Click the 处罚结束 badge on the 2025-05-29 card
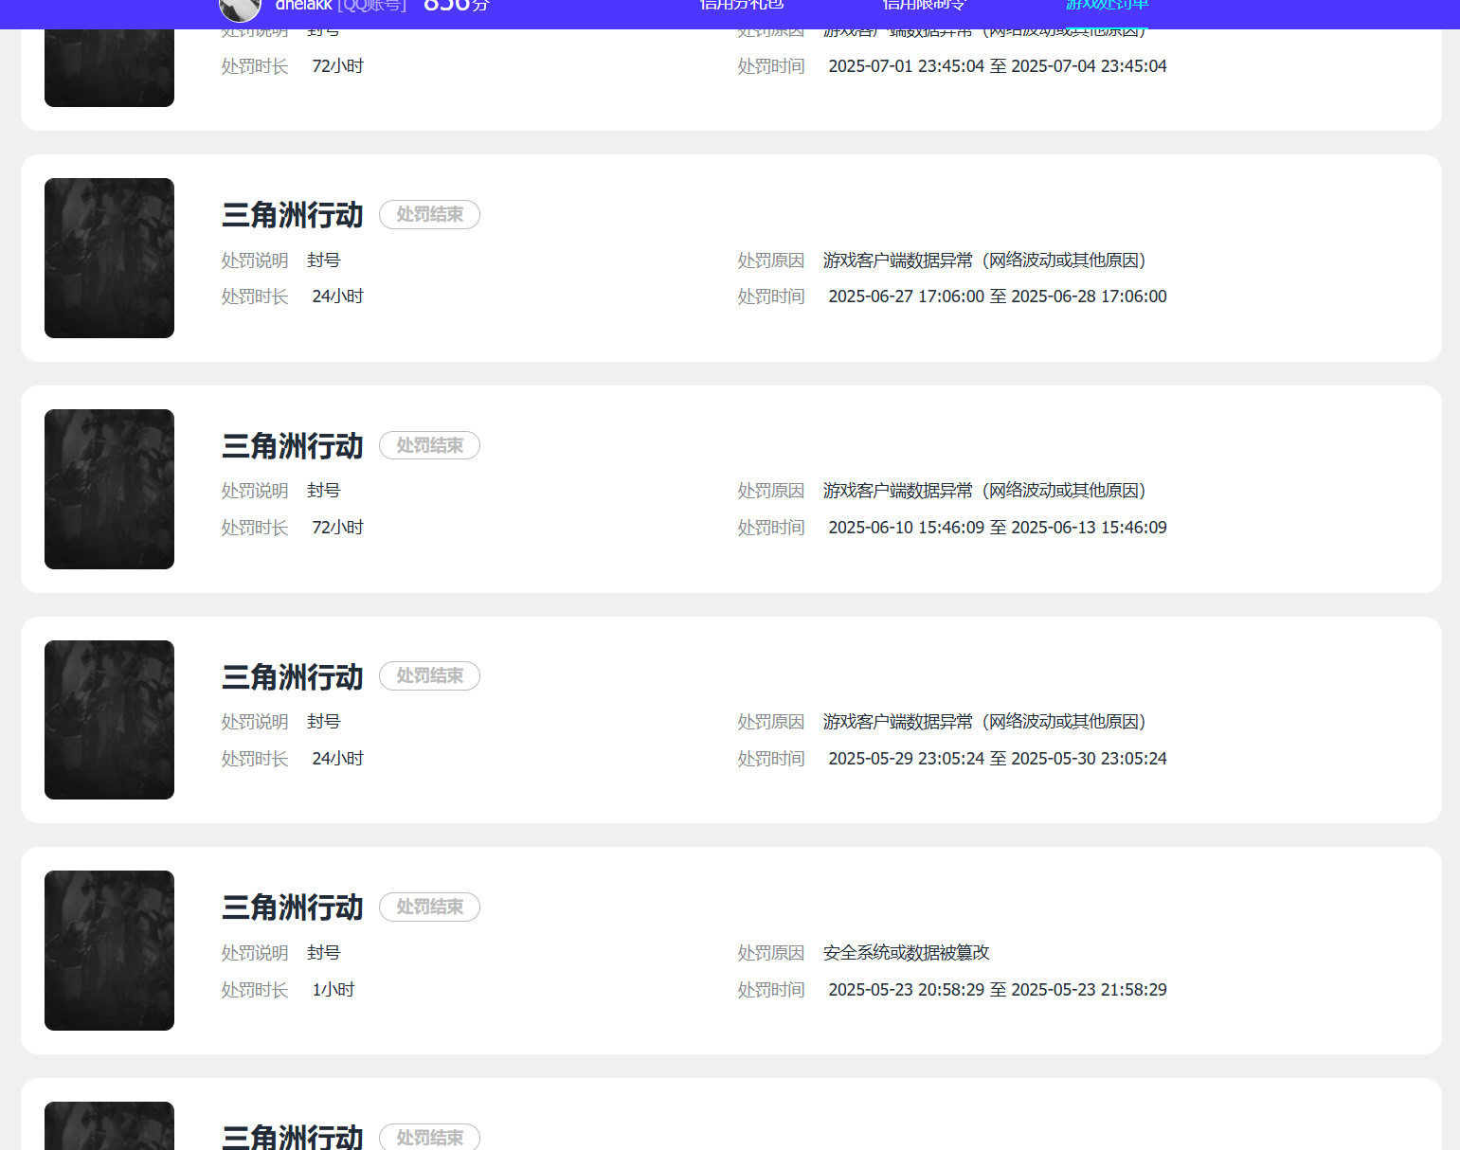This screenshot has width=1460, height=1150. coord(429,676)
